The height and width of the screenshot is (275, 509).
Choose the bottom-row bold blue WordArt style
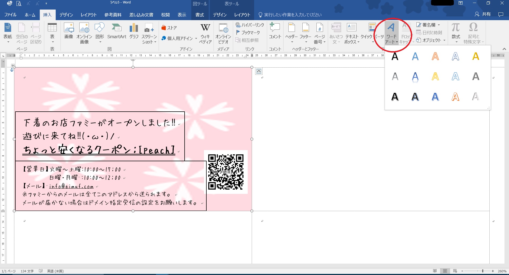click(435, 97)
